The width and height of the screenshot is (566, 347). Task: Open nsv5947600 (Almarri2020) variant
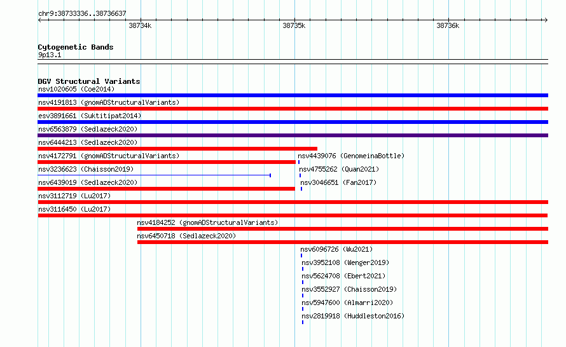click(347, 303)
